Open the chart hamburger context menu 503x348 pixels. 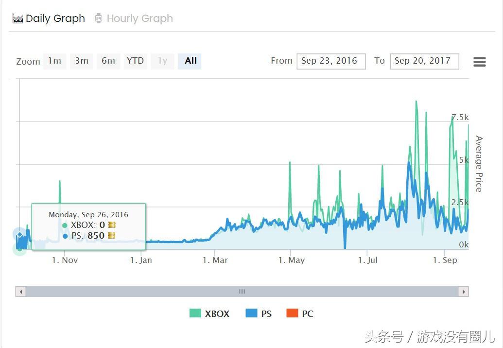(x=479, y=62)
